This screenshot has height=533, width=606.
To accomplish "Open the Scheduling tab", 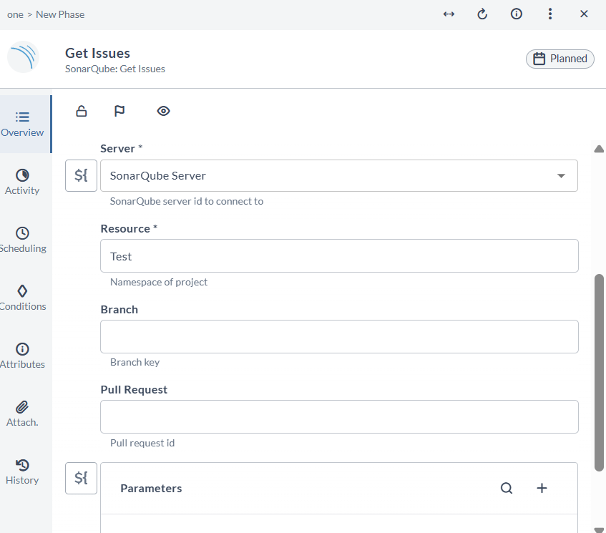I will 22,240.
